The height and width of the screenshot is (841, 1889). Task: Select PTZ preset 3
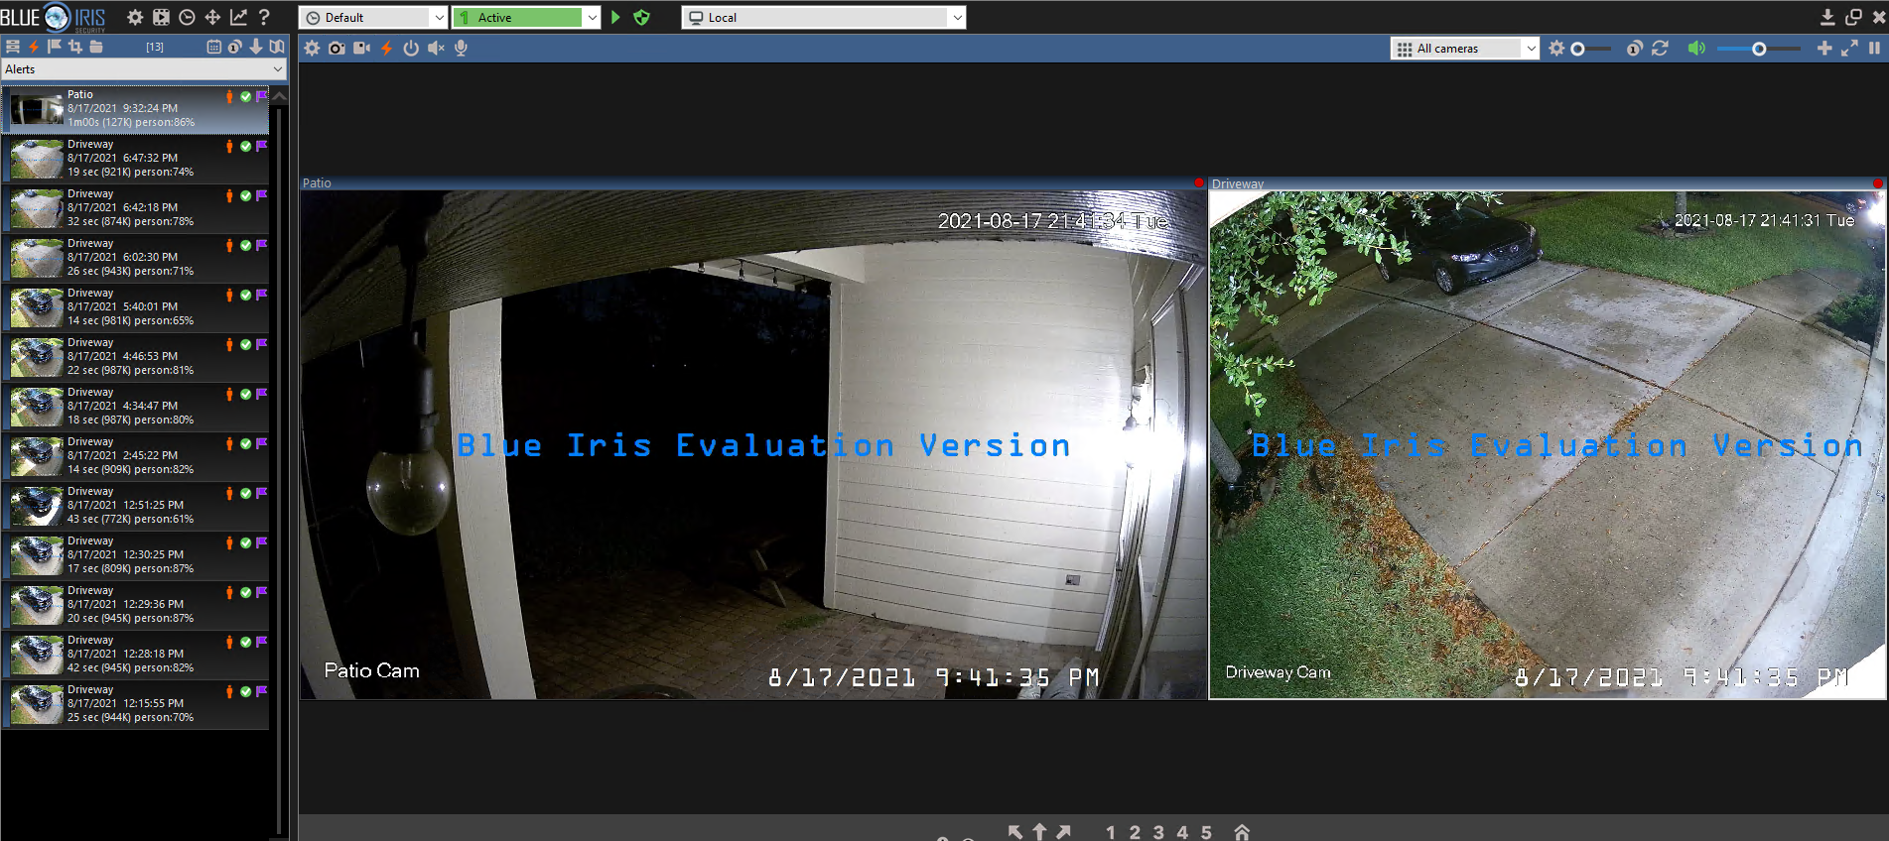(x=1158, y=832)
